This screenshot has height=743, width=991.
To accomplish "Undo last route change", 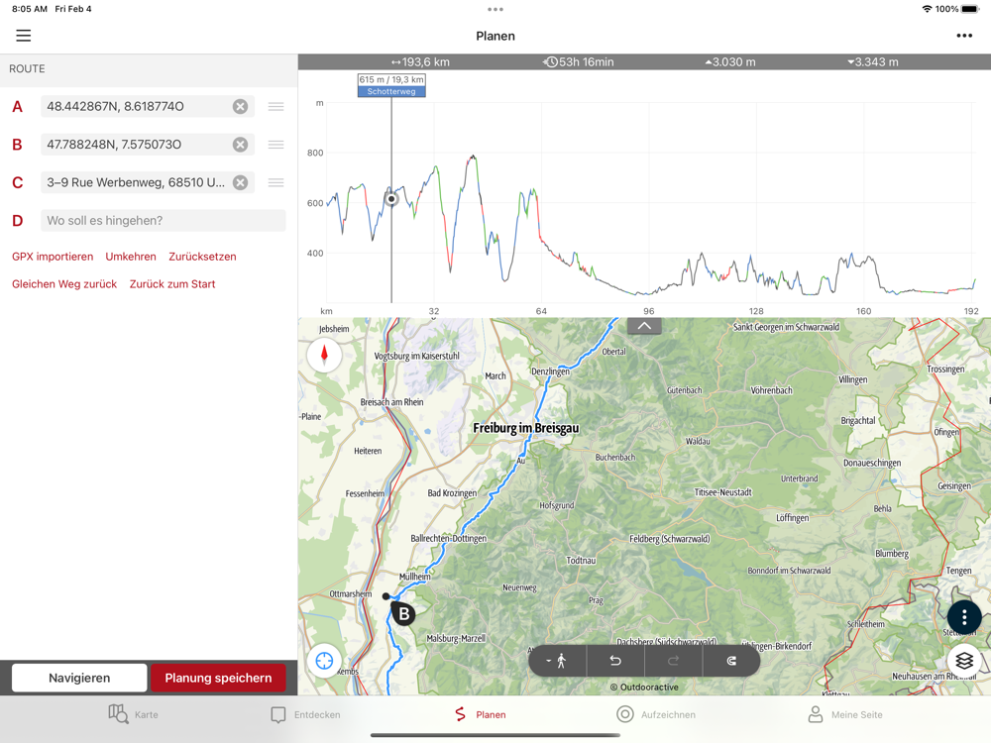I will pos(615,661).
